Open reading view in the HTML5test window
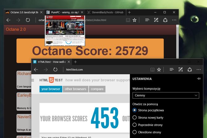 click(x=152, y=70)
